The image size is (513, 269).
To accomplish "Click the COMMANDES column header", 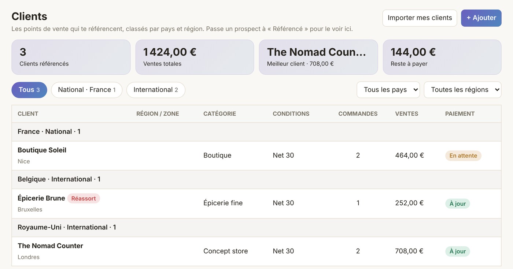I will [x=358, y=114].
